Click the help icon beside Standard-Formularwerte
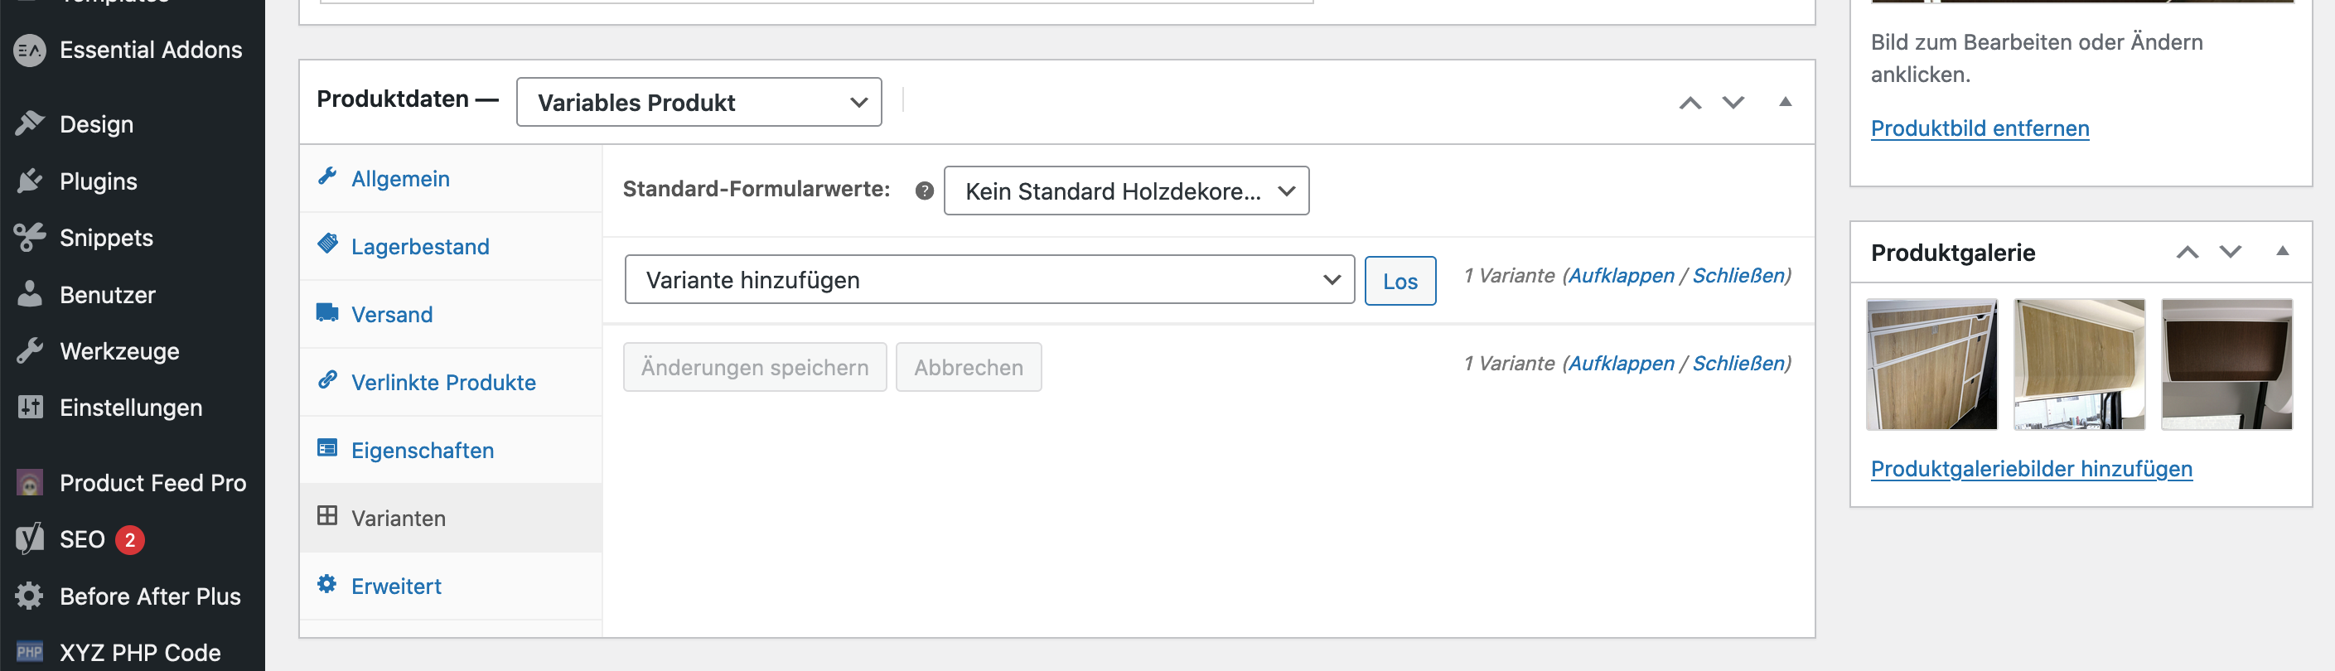Viewport: 2335px width, 671px height. 924,191
